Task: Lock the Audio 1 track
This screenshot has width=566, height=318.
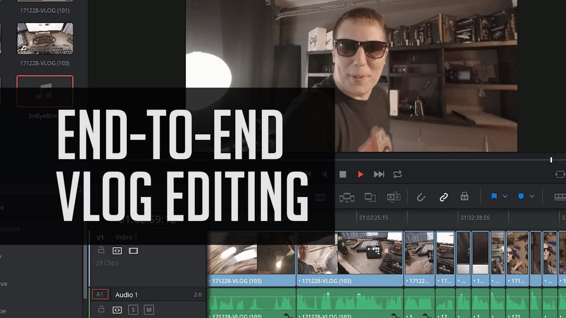Action: tap(100, 309)
